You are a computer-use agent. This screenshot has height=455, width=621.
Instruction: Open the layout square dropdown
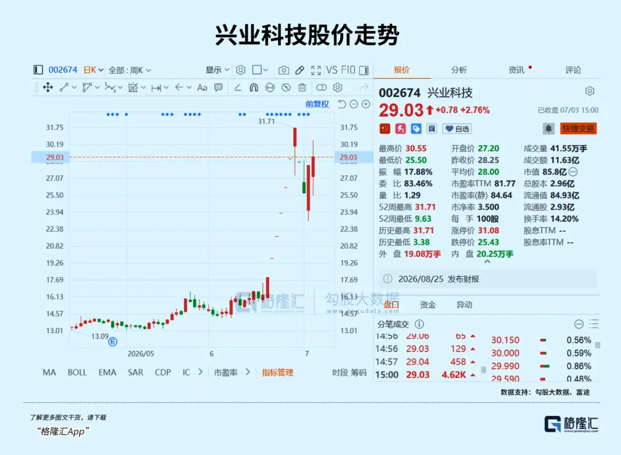pos(260,70)
